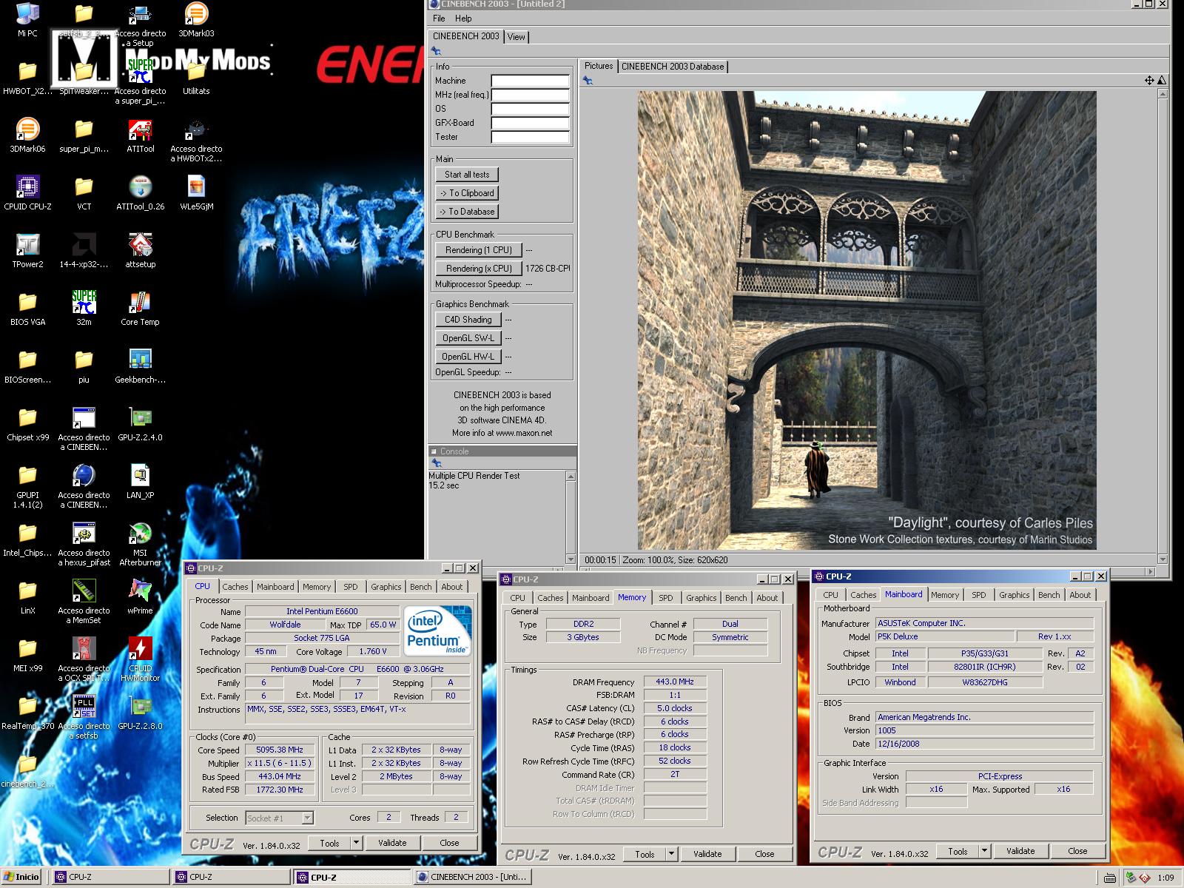Open the Utilitats folder on the desktop
Screen dimensions: 1184x888
[x=196, y=78]
